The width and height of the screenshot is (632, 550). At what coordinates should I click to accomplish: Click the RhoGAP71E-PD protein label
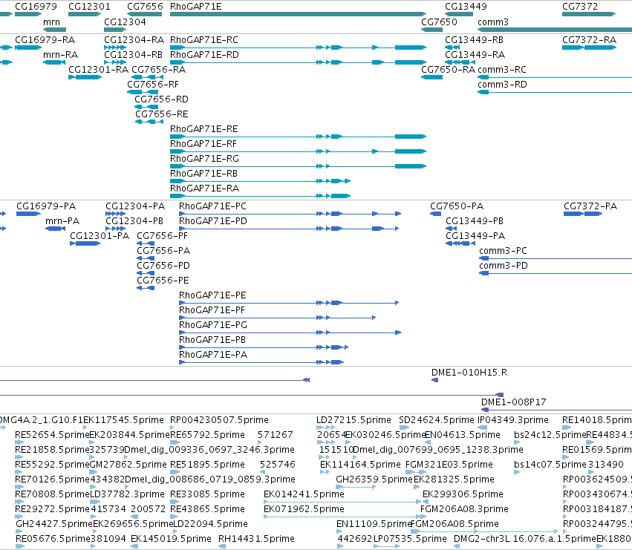click(213, 221)
